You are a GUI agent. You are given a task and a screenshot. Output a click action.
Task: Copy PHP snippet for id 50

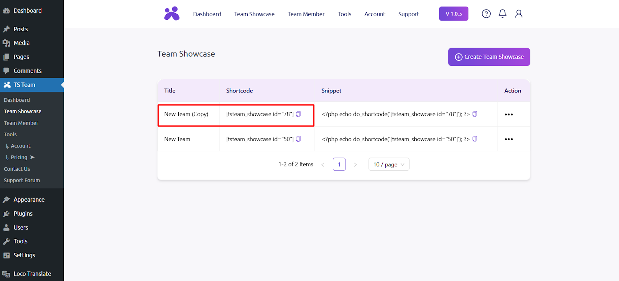475,139
